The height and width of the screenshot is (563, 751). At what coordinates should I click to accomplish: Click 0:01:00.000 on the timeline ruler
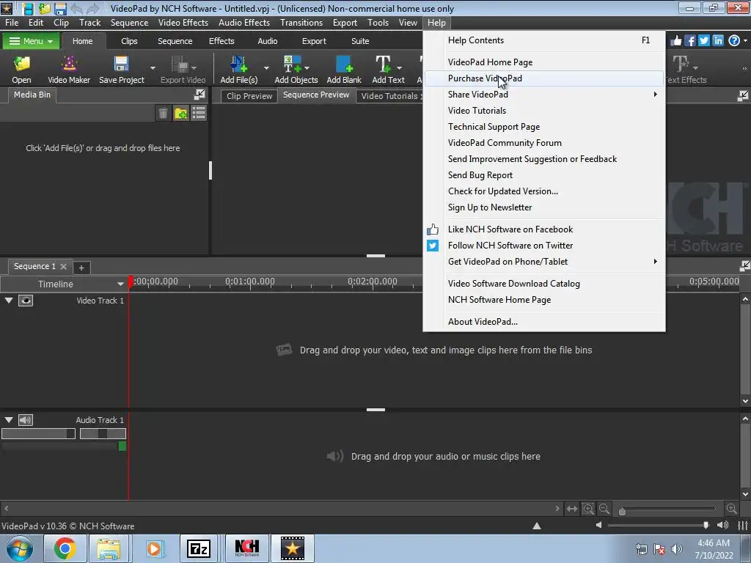pos(250,281)
